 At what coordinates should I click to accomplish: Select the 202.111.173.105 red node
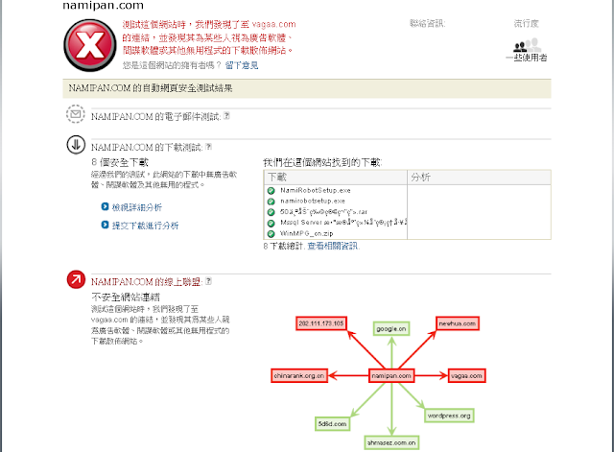321,323
